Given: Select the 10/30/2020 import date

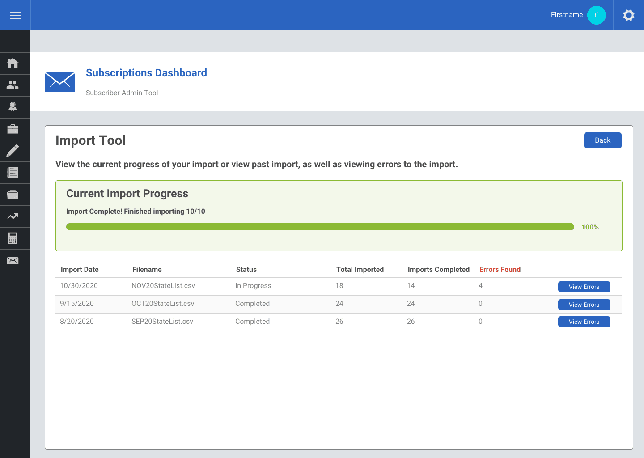Looking at the screenshot, I should pos(79,286).
